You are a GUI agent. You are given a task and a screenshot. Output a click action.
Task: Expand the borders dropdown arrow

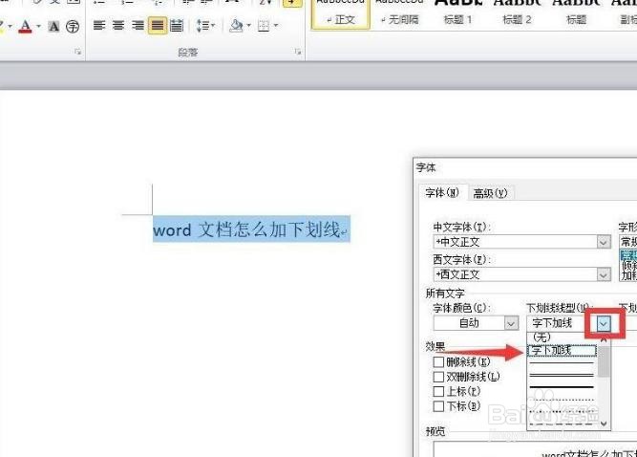click(276, 26)
